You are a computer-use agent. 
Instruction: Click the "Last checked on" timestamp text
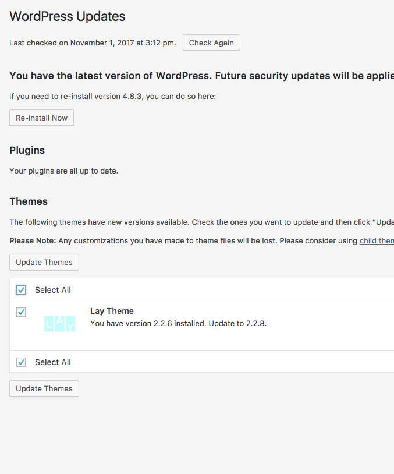click(93, 43)
